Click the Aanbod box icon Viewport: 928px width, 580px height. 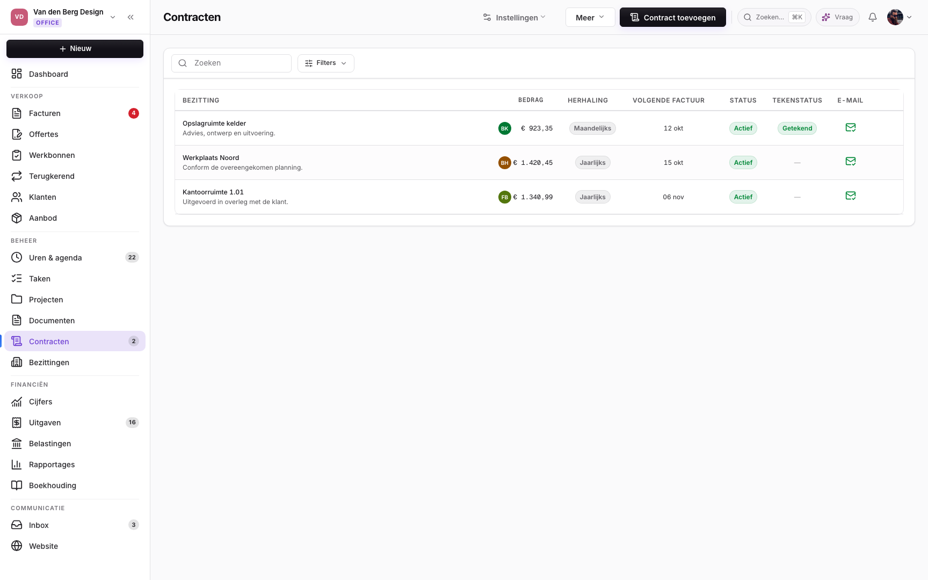click(x=17, y=218)
